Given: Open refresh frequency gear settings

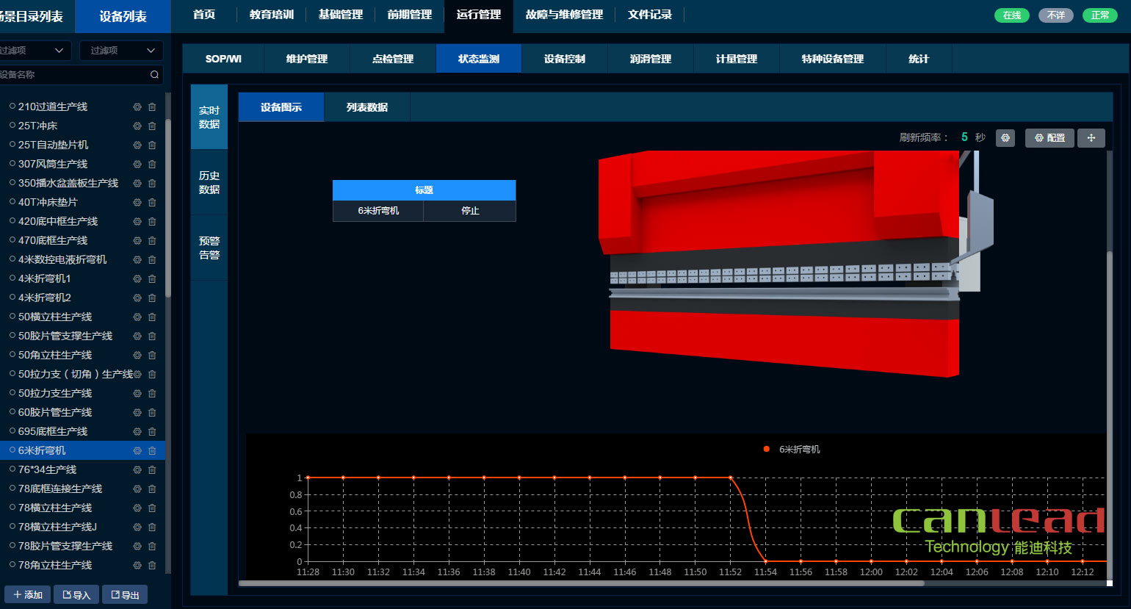Looking at the screenshot, I should click(x=1005, y=137).
